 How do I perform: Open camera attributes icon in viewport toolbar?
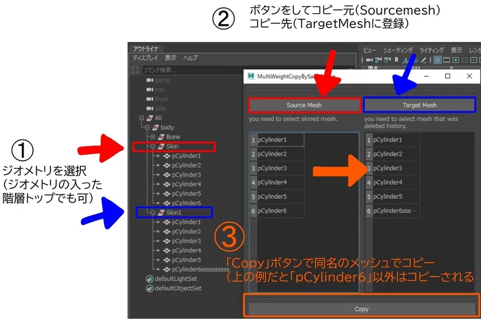387,59
